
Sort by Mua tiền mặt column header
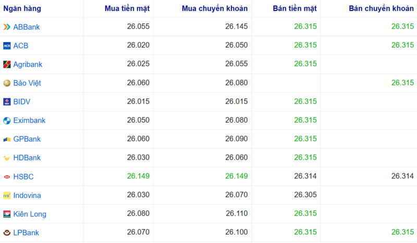click(127, 9)
